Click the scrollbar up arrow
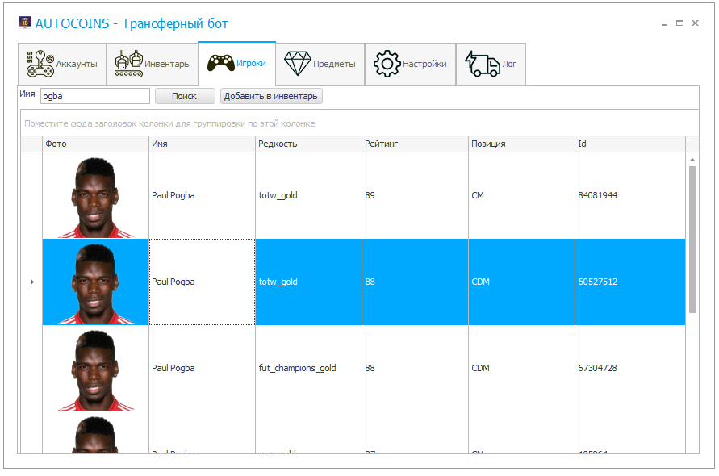This screenshot has height=476, width=719. coord(692,159)
